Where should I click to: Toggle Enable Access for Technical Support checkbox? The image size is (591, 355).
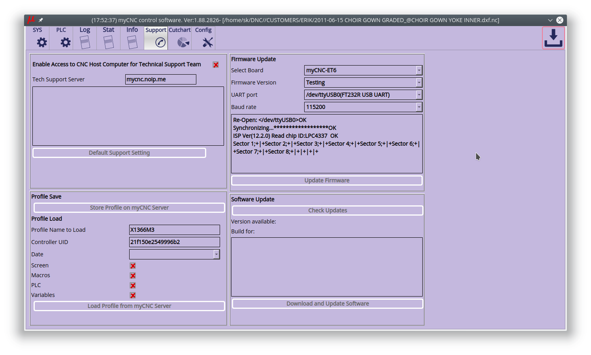pyautogui.click(x=216, y=65)
